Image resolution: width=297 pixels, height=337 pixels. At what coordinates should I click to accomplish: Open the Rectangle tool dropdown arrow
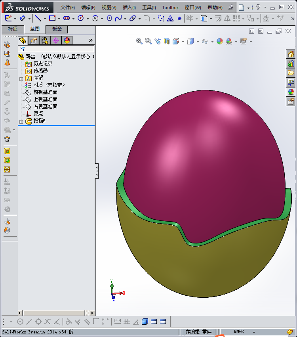pos(59,19)
